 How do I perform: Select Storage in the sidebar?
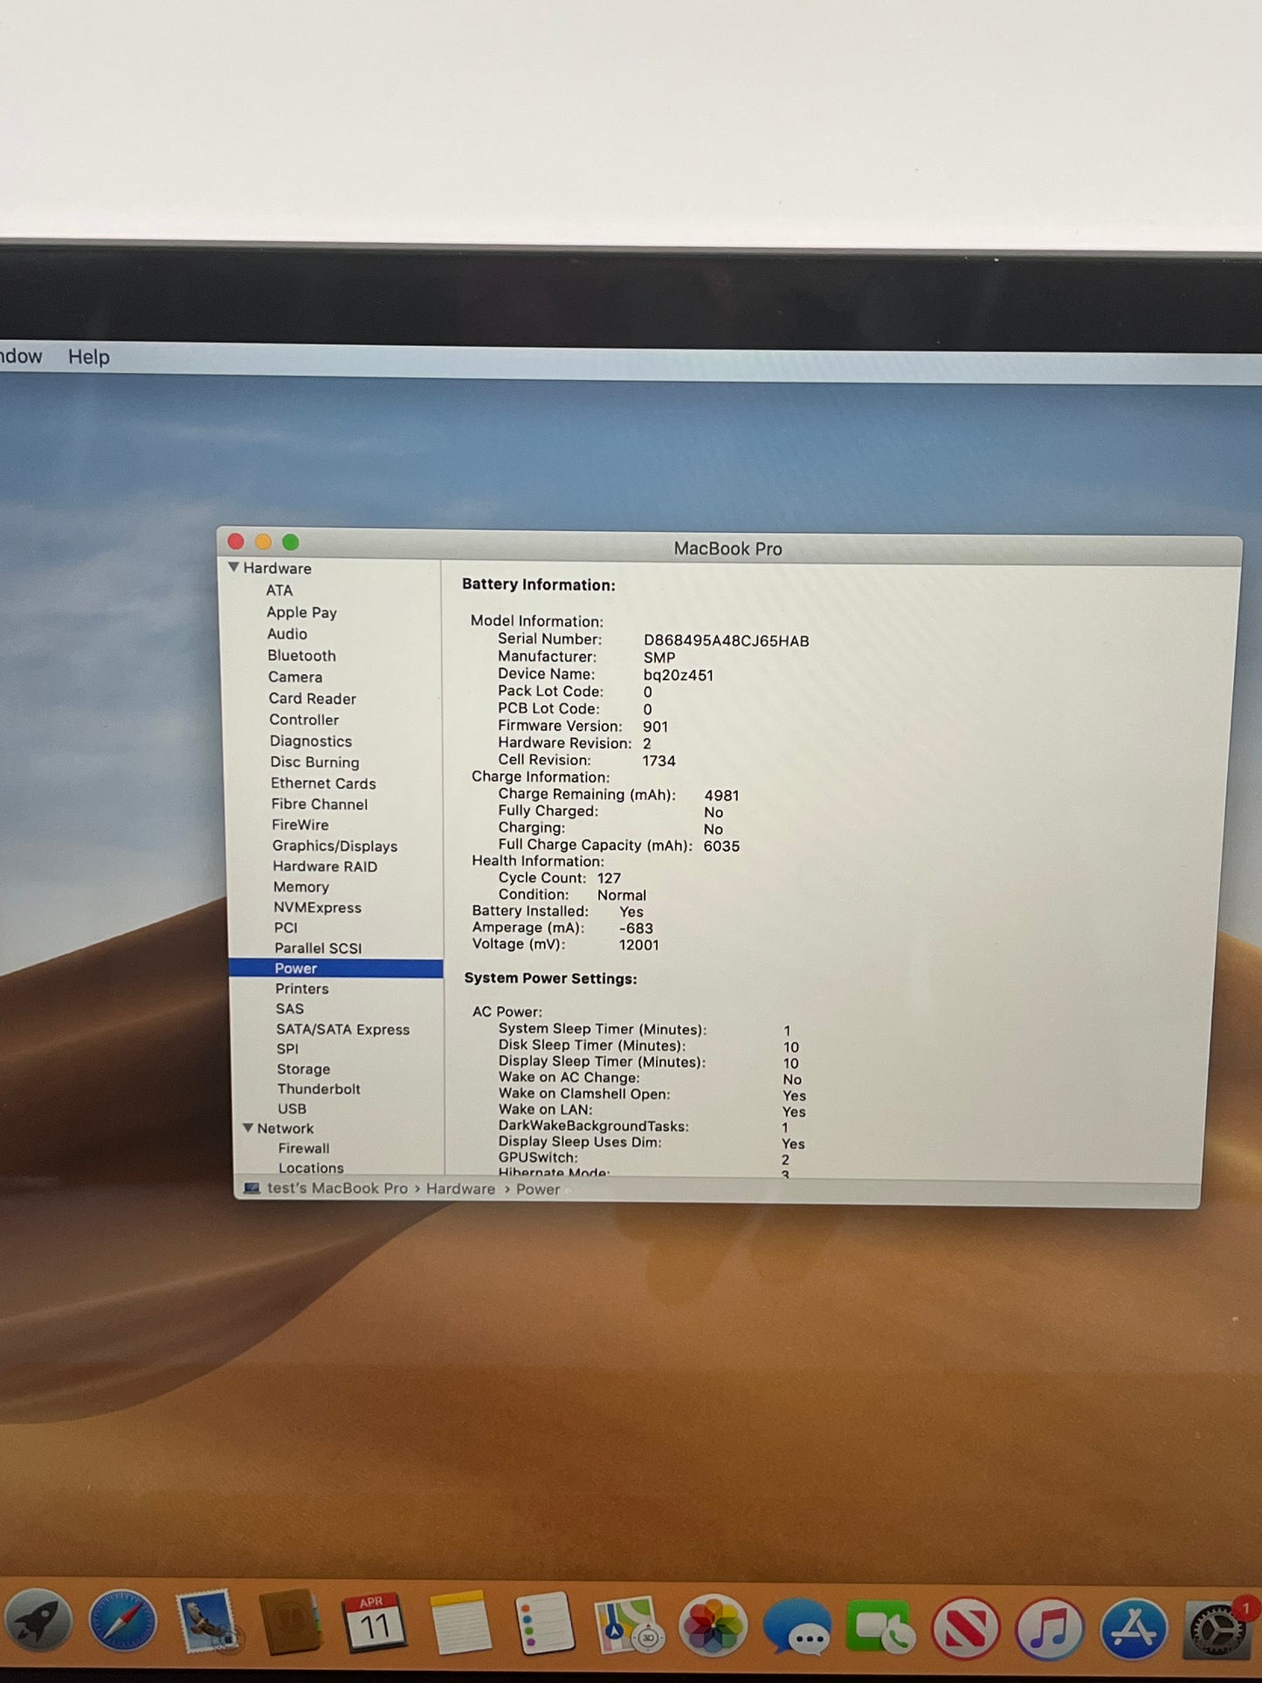pyautogui.click(x=303, y=1069)
